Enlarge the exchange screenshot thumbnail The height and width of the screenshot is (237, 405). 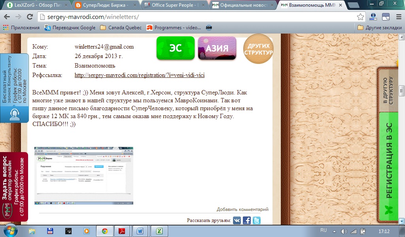(x=84, y=176)
